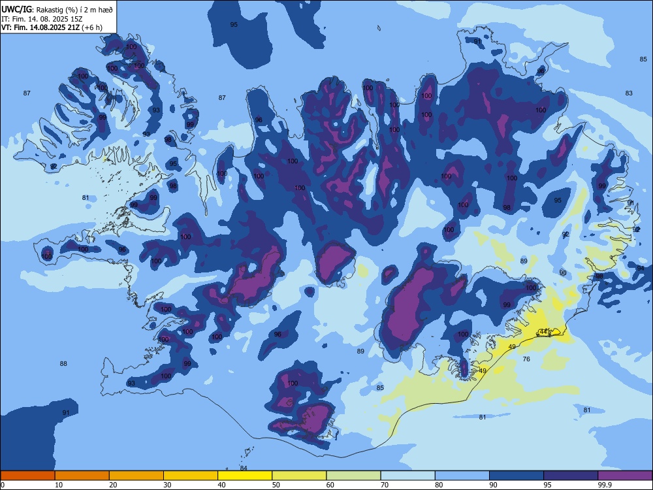Click the legend tick label '30'
The width and height of the screenshot is (653, 490).
pyautogui.click(x=167, y=485)
